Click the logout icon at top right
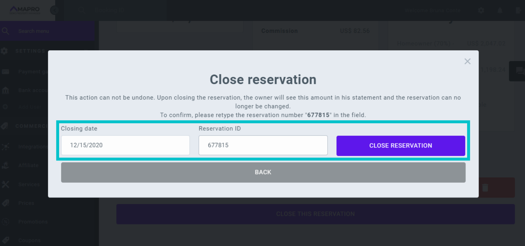Image resolution: width=525 pixels, height=246 pixels. coord(518,10)
